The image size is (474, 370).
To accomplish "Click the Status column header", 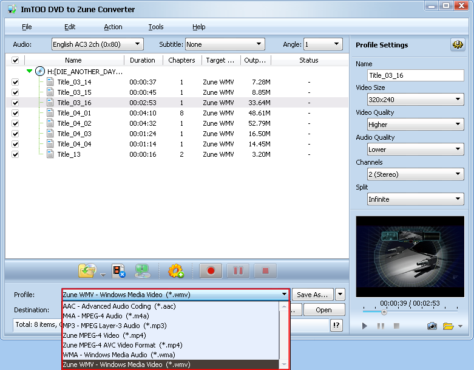I will tap(309, 60).
